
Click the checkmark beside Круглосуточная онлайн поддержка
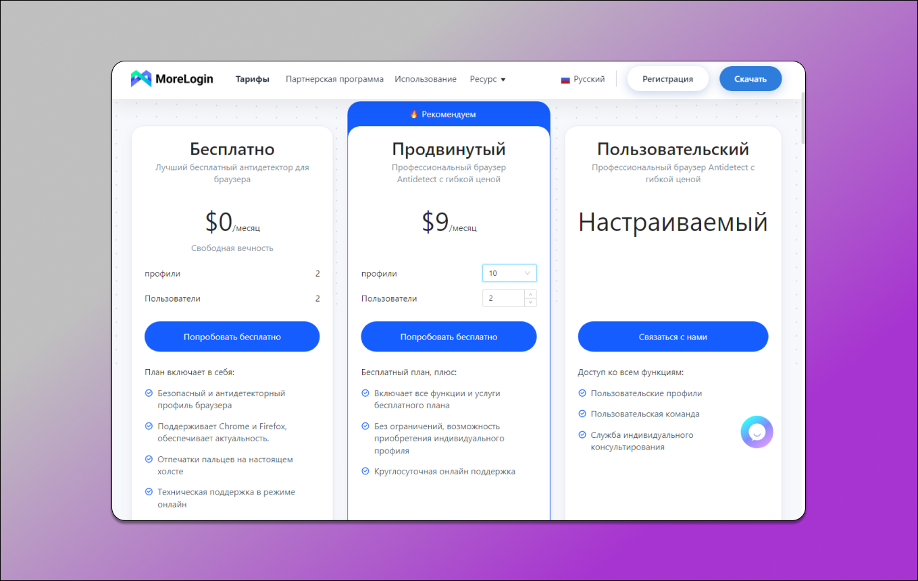pos(367,471)
